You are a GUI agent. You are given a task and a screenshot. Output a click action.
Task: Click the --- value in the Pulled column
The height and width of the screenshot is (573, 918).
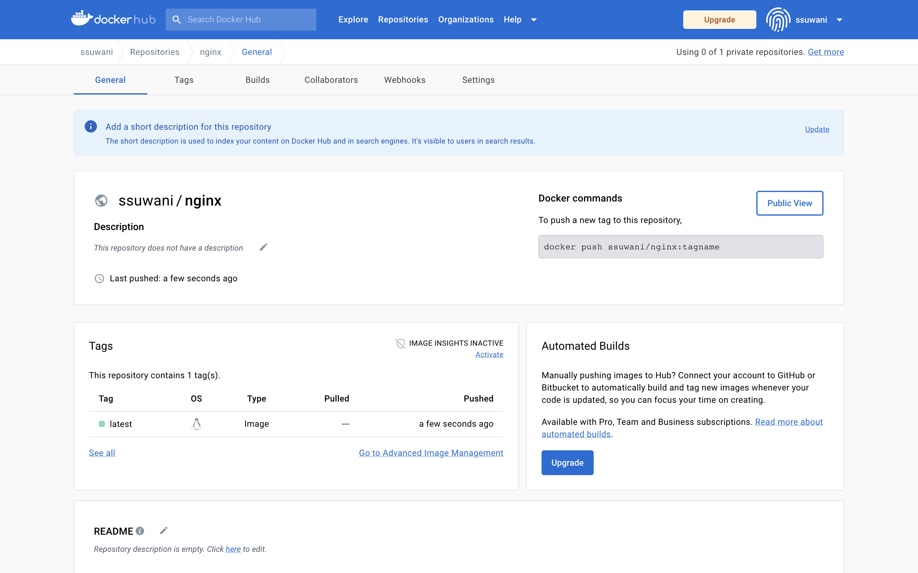click(345, 424)
